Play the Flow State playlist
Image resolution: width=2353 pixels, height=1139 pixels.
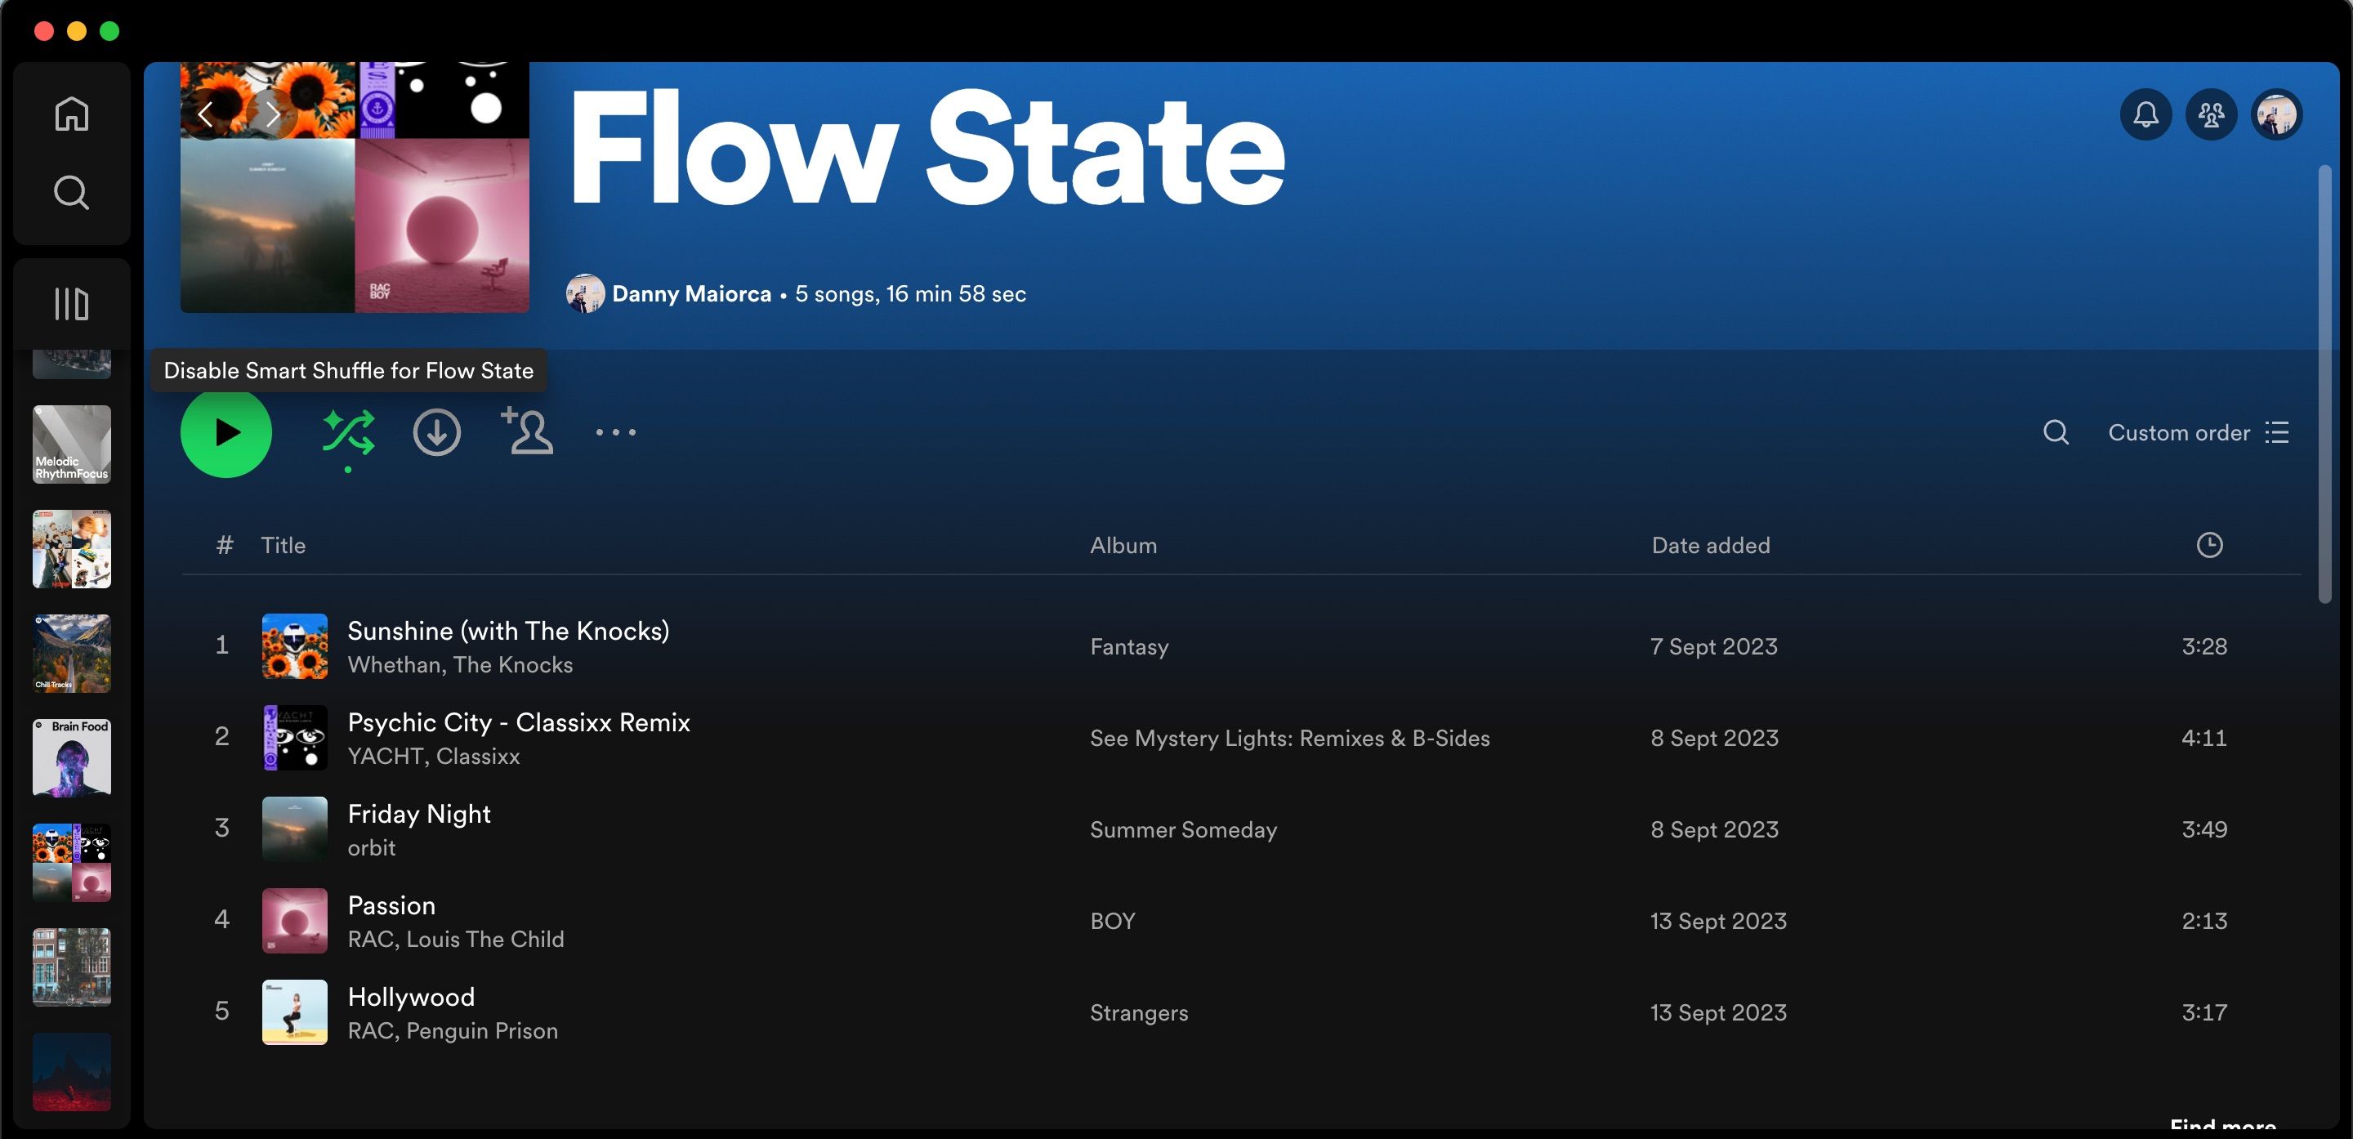pyautogui.click(x=225, y=432)
